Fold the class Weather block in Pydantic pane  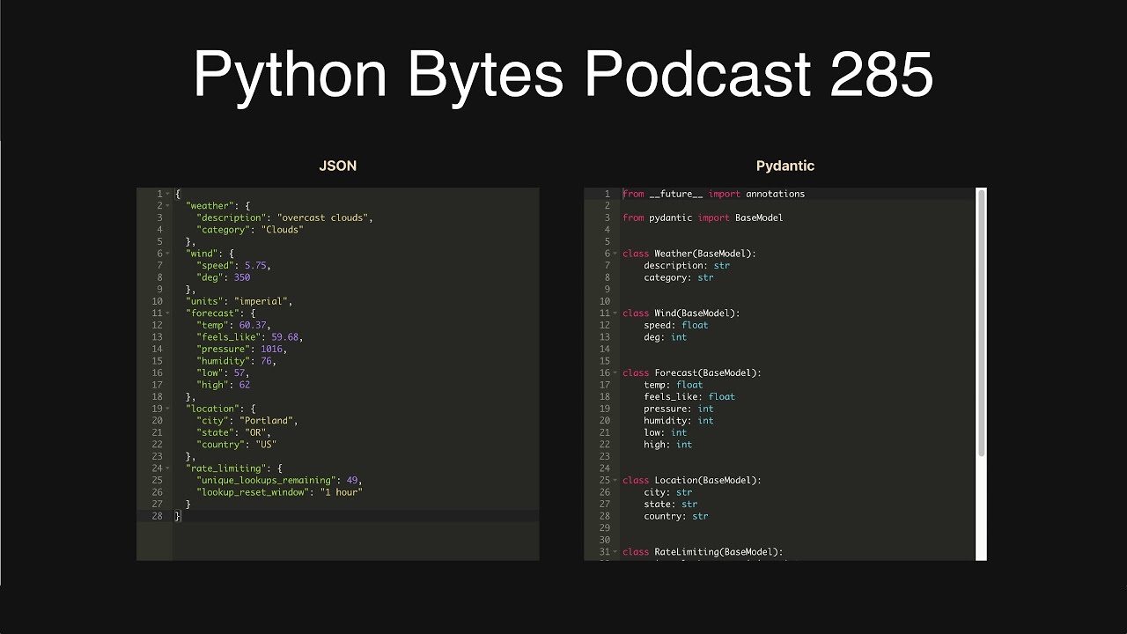[x=615, y=254]
